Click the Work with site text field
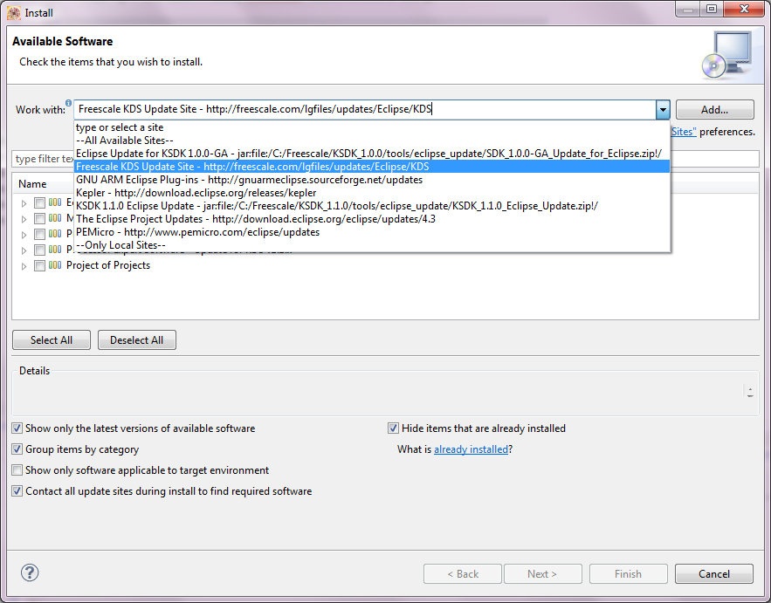771x603 pixels. [364, 110]
